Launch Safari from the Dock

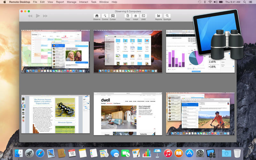40,153
